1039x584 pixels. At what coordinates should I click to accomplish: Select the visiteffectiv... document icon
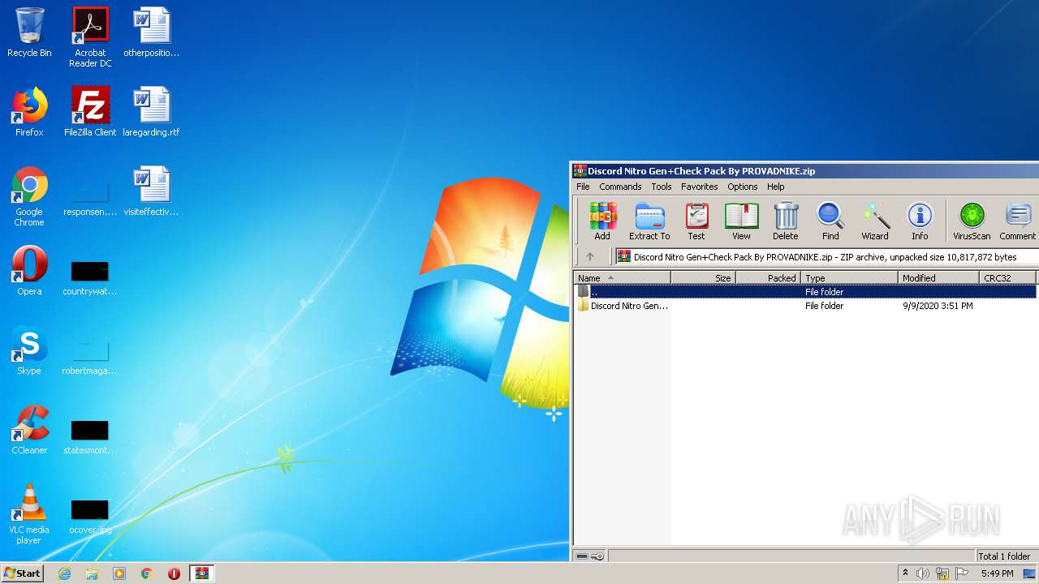(151, 191)
